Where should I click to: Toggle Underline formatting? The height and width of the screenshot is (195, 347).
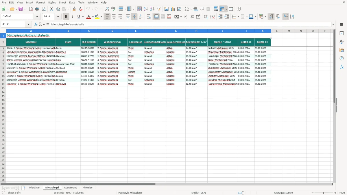tap(78, 17)
